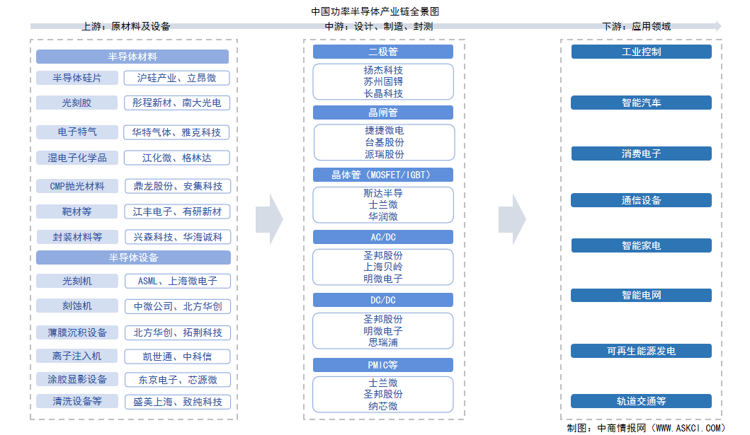Select the 靶材等 label

pyautogui.click(x=77, y=211)
